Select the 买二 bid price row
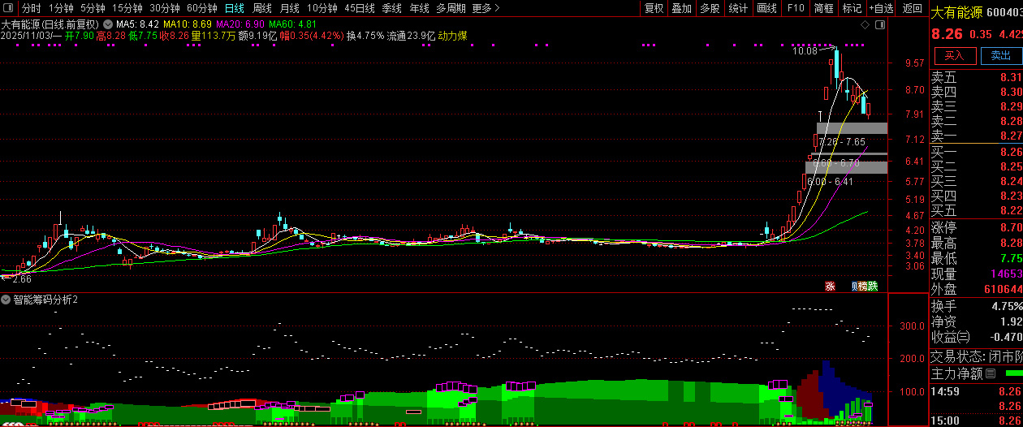 click(x=976, y=166)
